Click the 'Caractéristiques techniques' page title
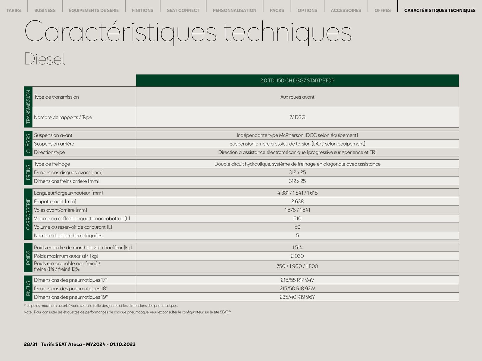Image resolution: width=482 pixels, height=361 pixels. (188, 32)
